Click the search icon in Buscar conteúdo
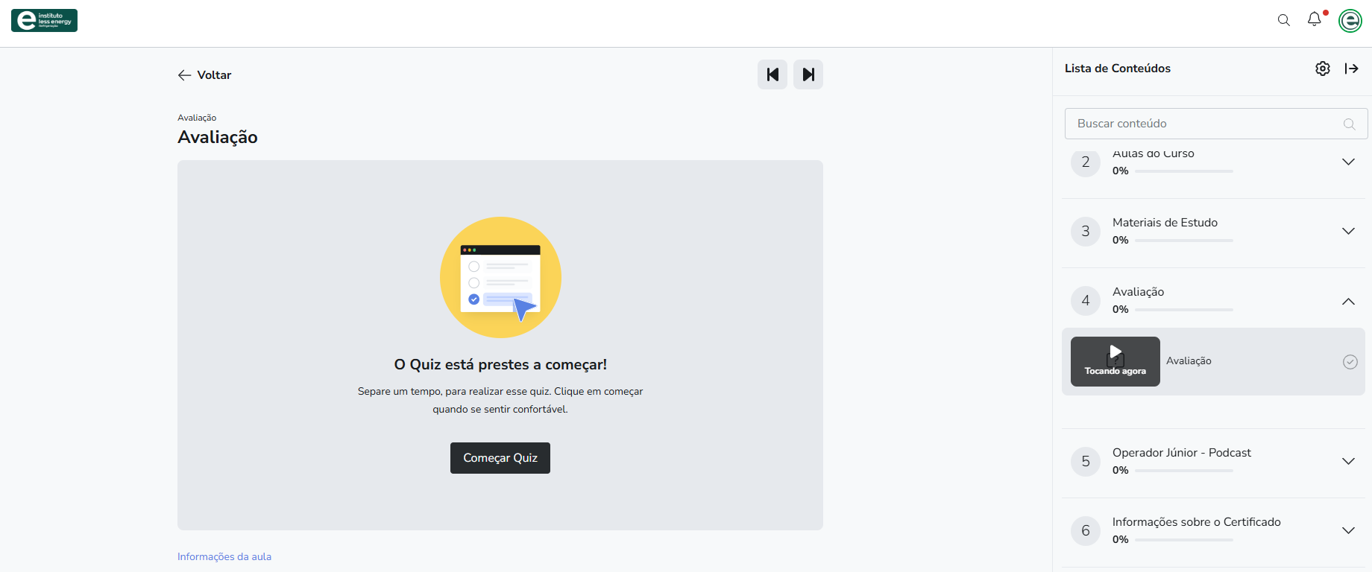Image resolution: width=1372 pixels, height=572 pixels. [1349, 124]
